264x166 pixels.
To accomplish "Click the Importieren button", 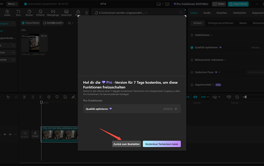I will (x=31, y=23).
